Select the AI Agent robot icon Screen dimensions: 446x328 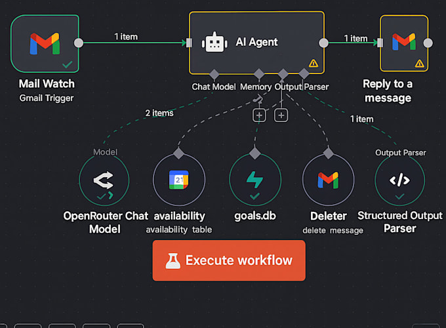215,43
